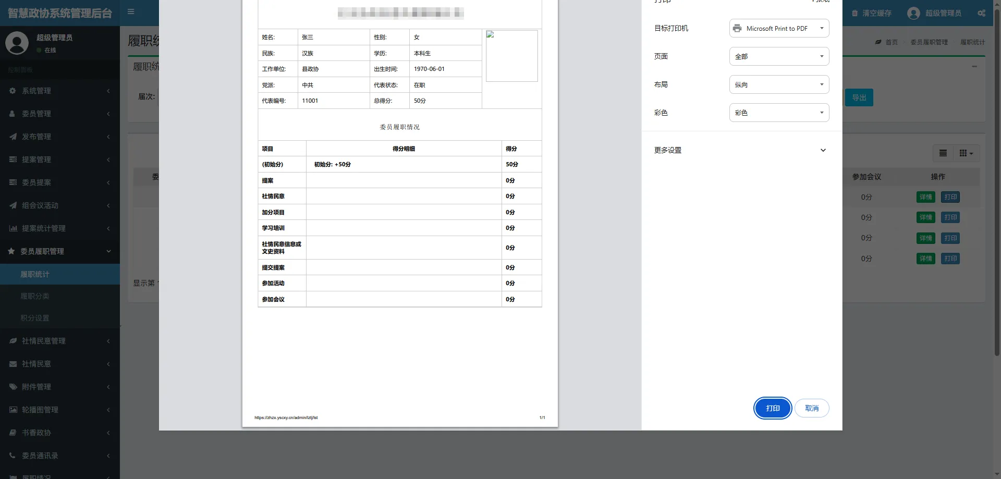Select 履职分类 submenu item
Image resolution: width=1001 pixels, height=479 pixels.
(35, 296)
